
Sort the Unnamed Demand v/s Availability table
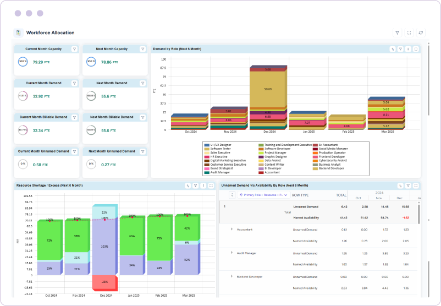tap(400, 185)
